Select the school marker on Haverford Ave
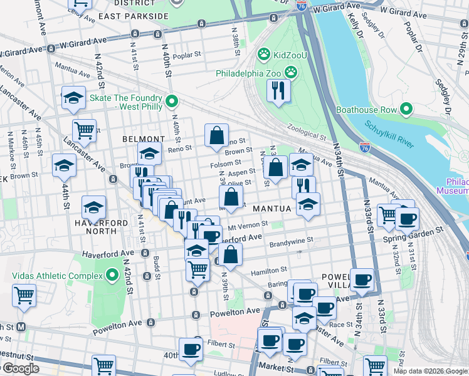This screenshot has width=469, height=376. (196, 249)
